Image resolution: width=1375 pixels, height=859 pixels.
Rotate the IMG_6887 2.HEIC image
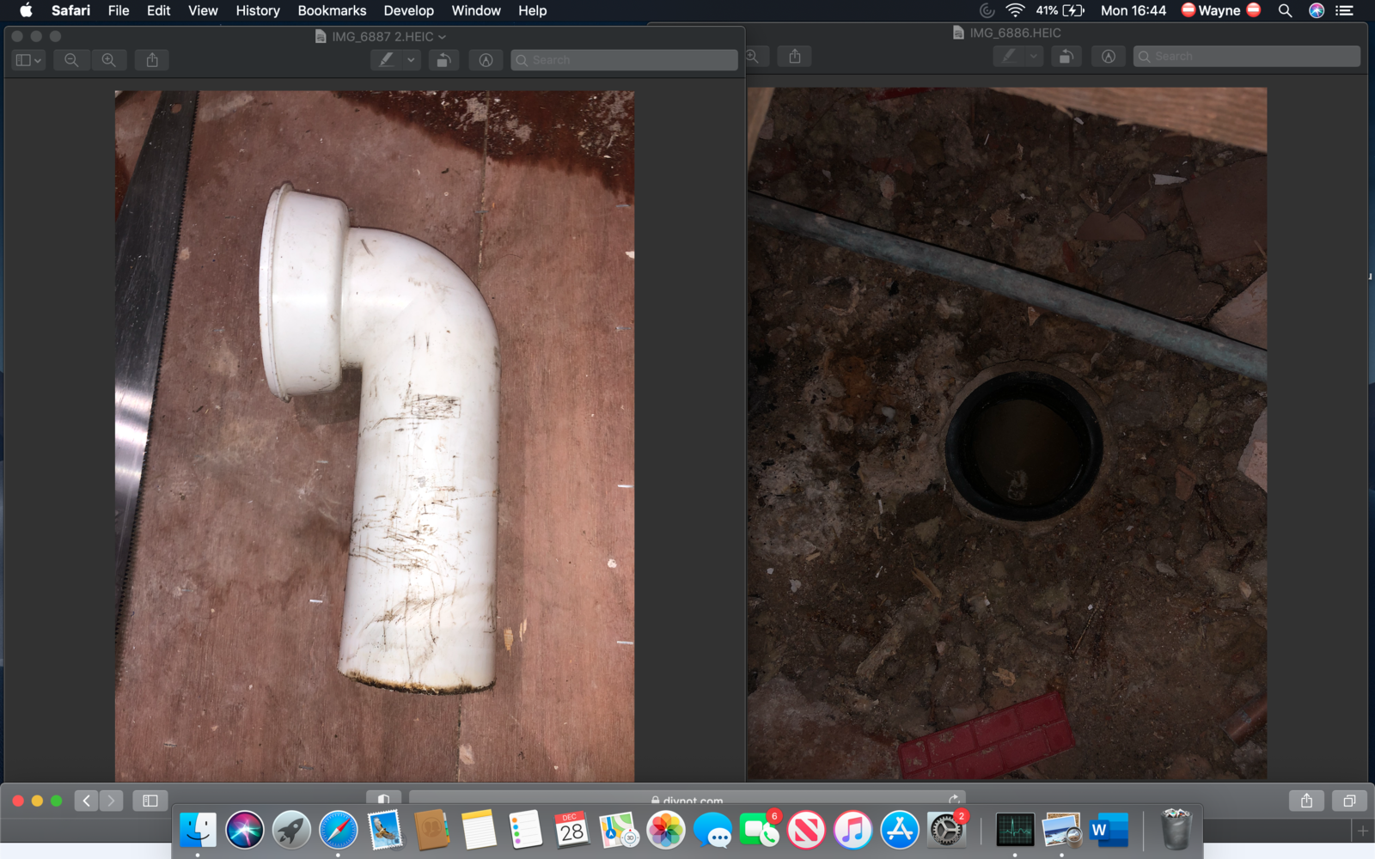(443, 60)
